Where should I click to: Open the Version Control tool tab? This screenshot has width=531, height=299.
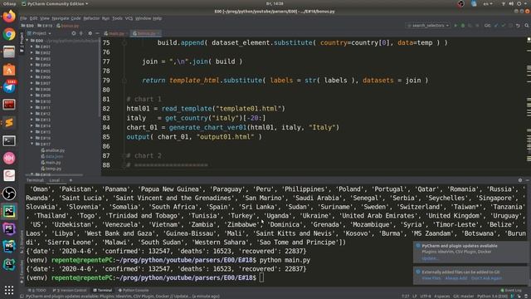(70, 290)
